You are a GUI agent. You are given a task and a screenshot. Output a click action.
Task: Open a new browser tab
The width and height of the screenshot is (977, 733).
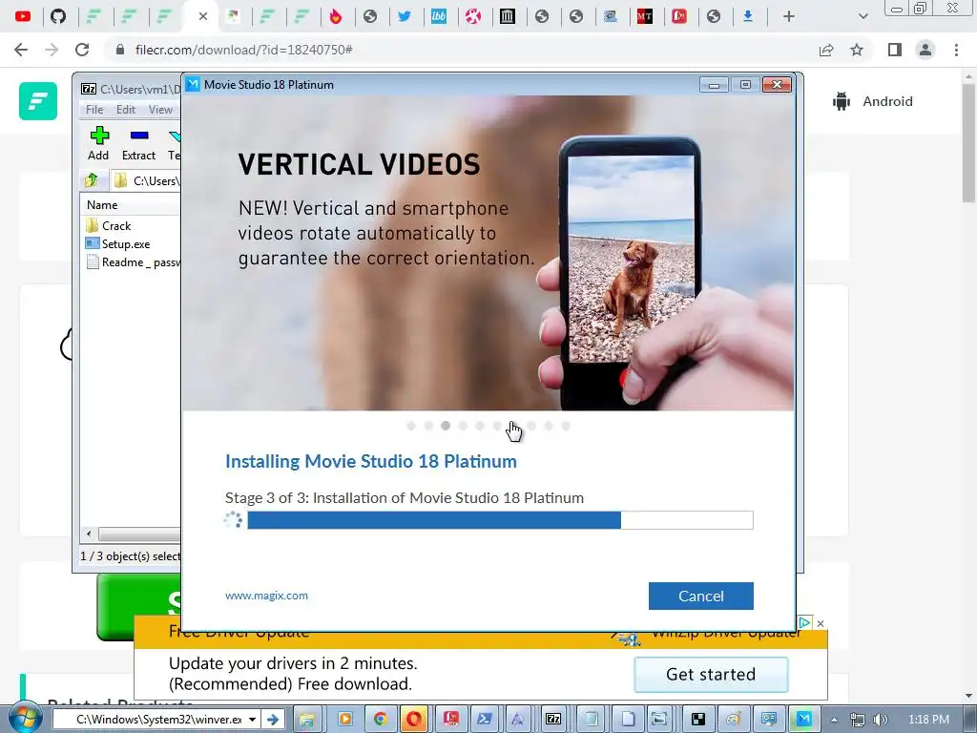tap(789, 16)
